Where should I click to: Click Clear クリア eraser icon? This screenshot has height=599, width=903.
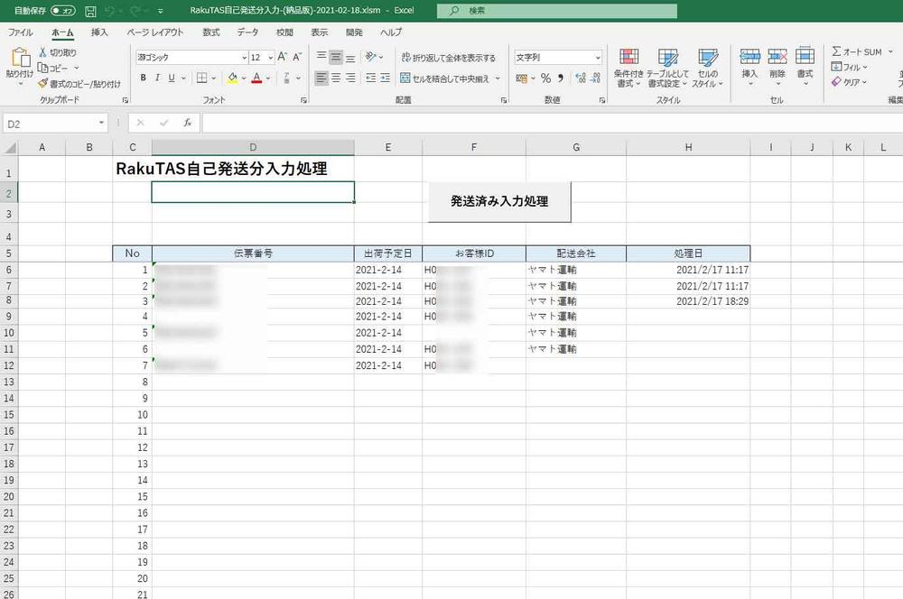(836, 82)
